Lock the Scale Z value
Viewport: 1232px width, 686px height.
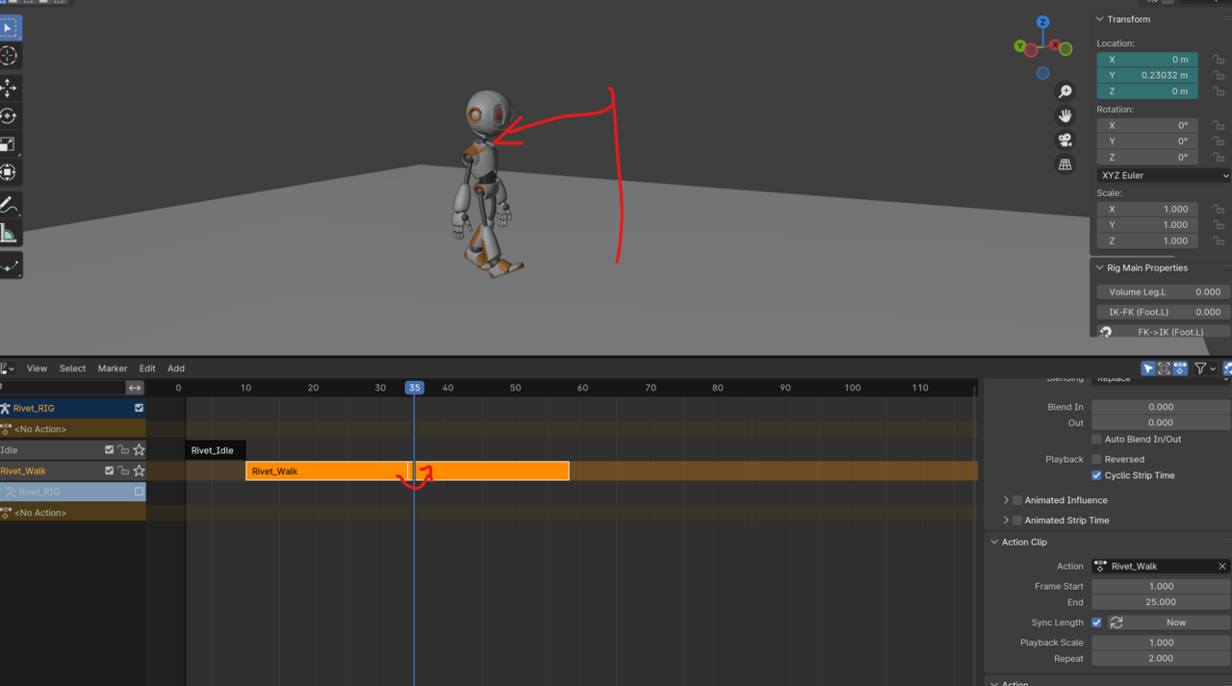pos(1219,241)
